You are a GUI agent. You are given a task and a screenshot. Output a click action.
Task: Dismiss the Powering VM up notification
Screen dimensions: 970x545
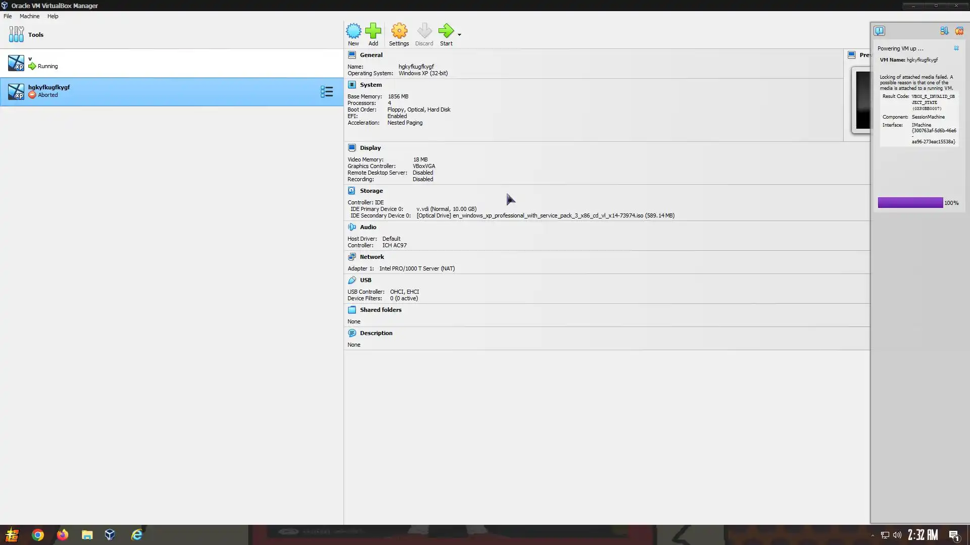tap(956, 48)
